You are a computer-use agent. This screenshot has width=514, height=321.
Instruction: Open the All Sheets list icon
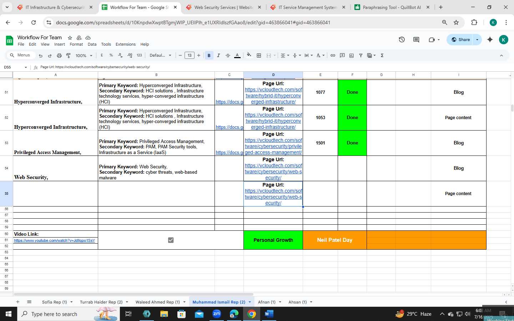(29, 302)
